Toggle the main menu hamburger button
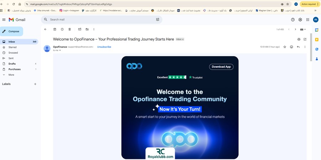 click(x=4, y=20)
